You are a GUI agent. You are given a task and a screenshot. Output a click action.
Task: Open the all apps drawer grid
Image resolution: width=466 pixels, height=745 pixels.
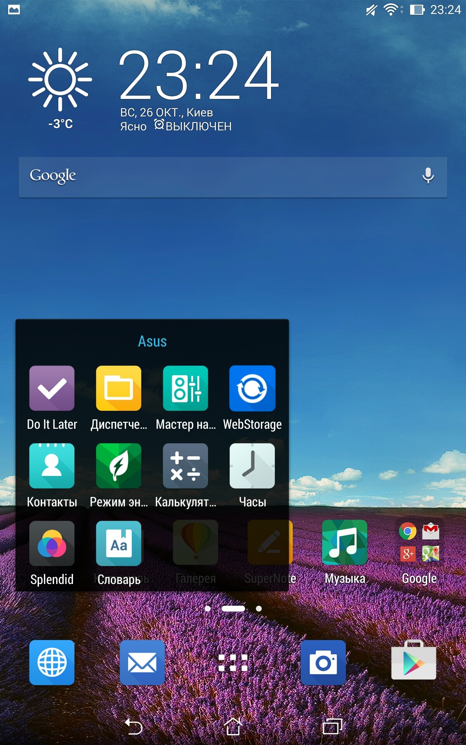[x=233, y=662]
